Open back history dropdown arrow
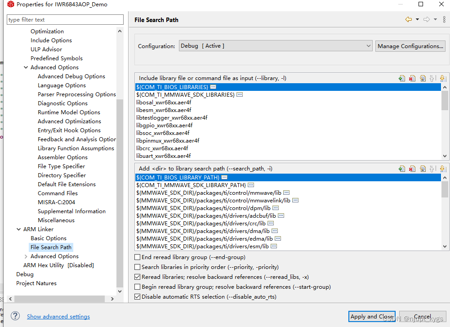This screenshot has height=327, width=450. [x=417, y=19]
